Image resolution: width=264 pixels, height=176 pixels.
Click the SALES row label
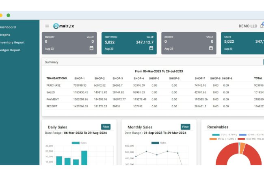(x=50, y=92)
